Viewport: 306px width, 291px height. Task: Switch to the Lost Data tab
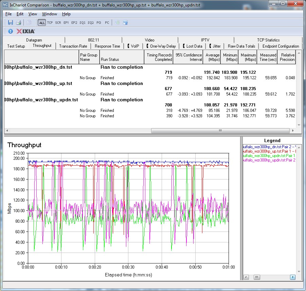[x=193, y=46]
